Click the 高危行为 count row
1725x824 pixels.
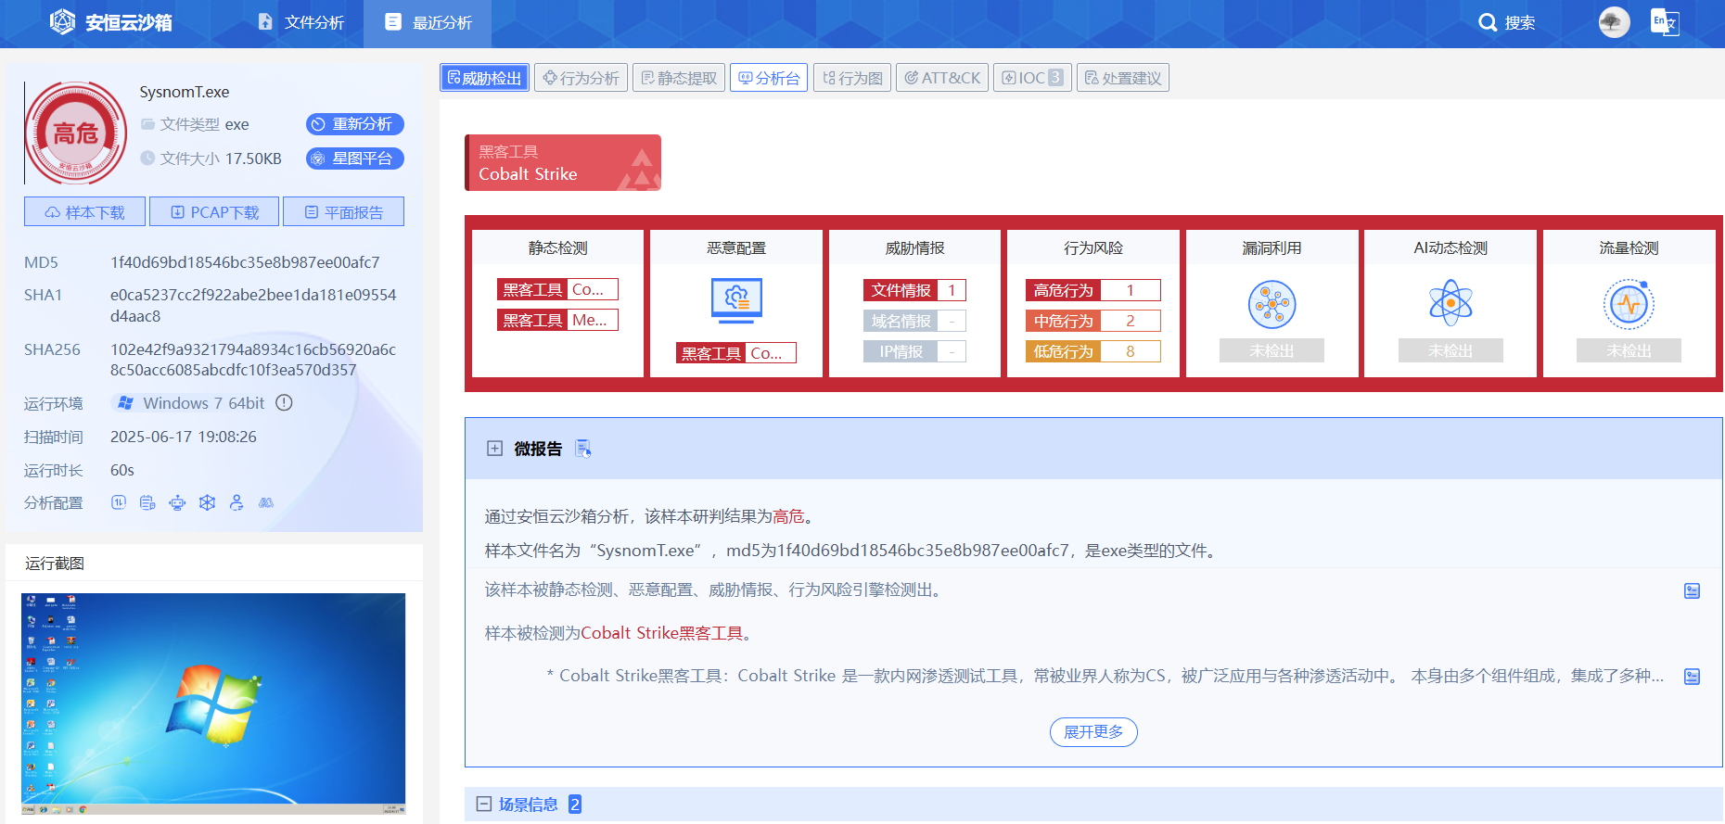[x=1093, y=290]
